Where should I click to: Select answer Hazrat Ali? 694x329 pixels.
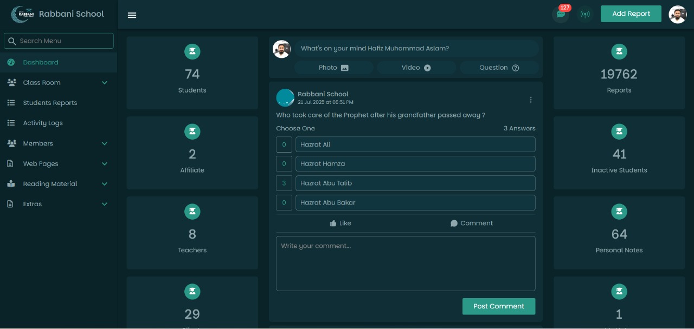point(415,144)
